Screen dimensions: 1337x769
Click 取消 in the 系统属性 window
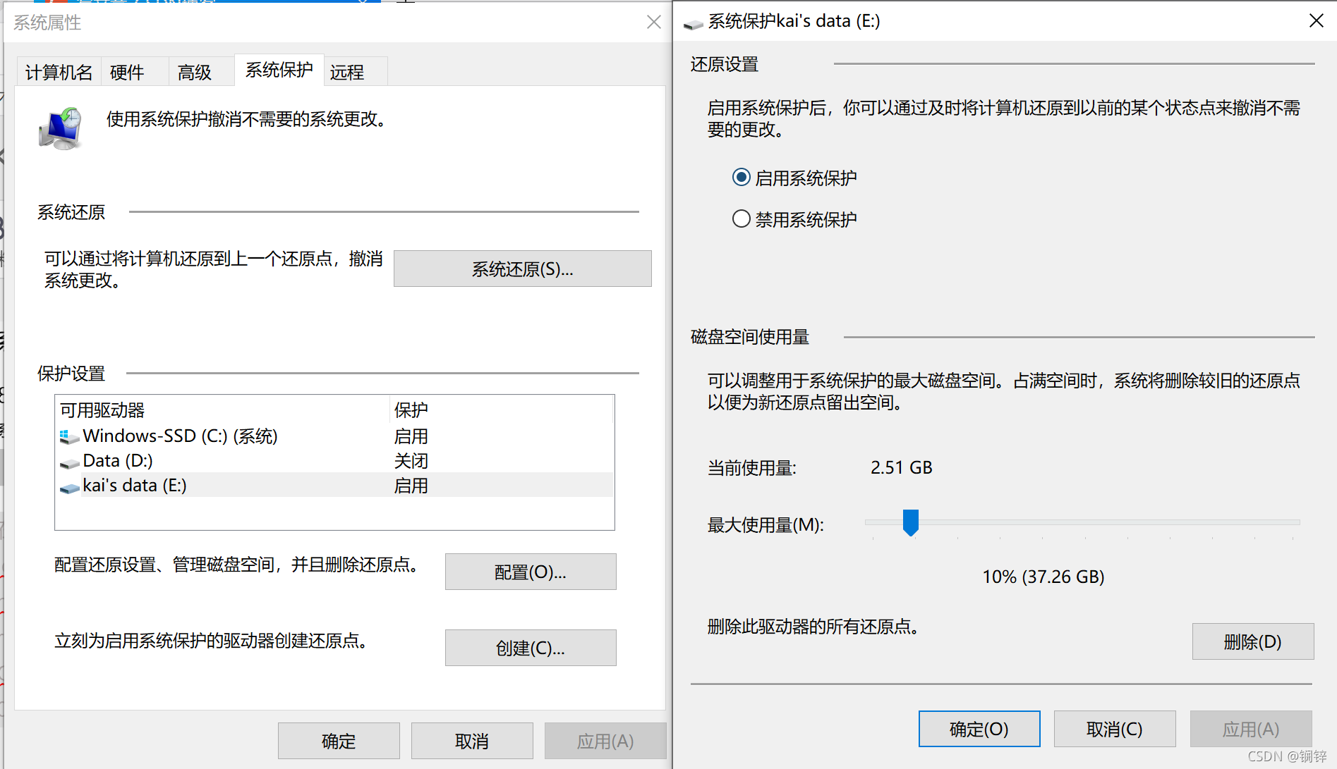(472, 741)
